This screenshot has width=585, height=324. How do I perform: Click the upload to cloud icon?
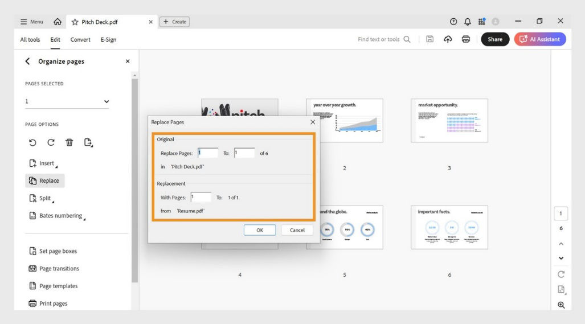click(448, 39)
